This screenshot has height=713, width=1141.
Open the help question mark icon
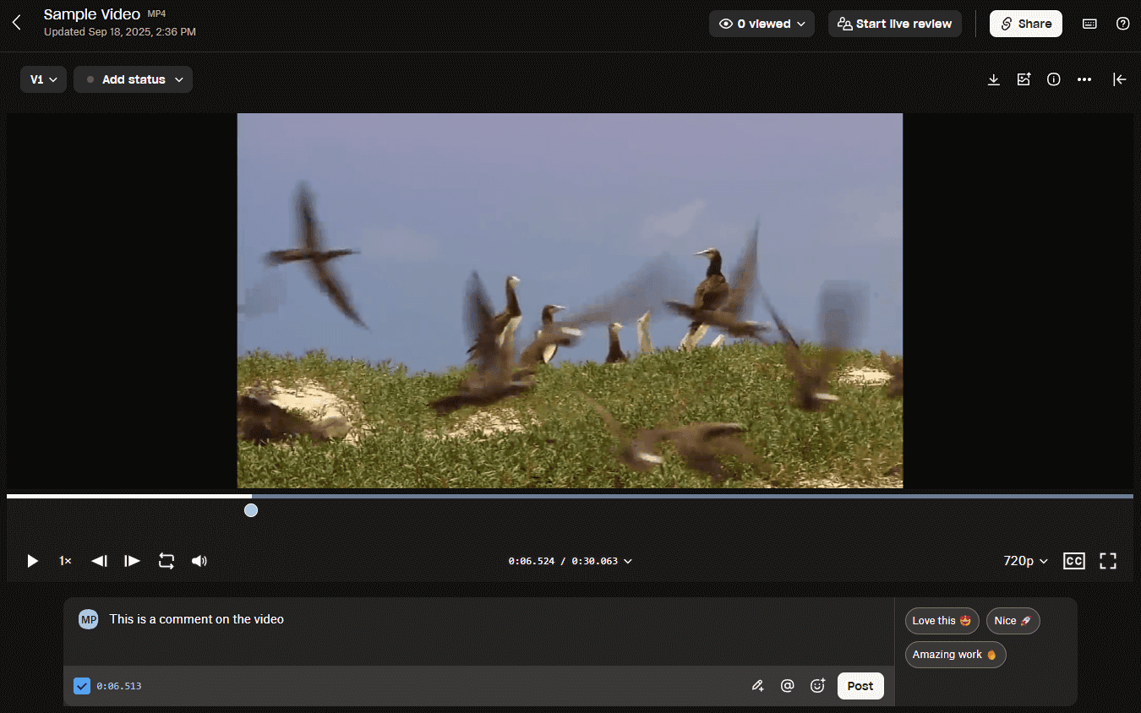pos(1122,24)
